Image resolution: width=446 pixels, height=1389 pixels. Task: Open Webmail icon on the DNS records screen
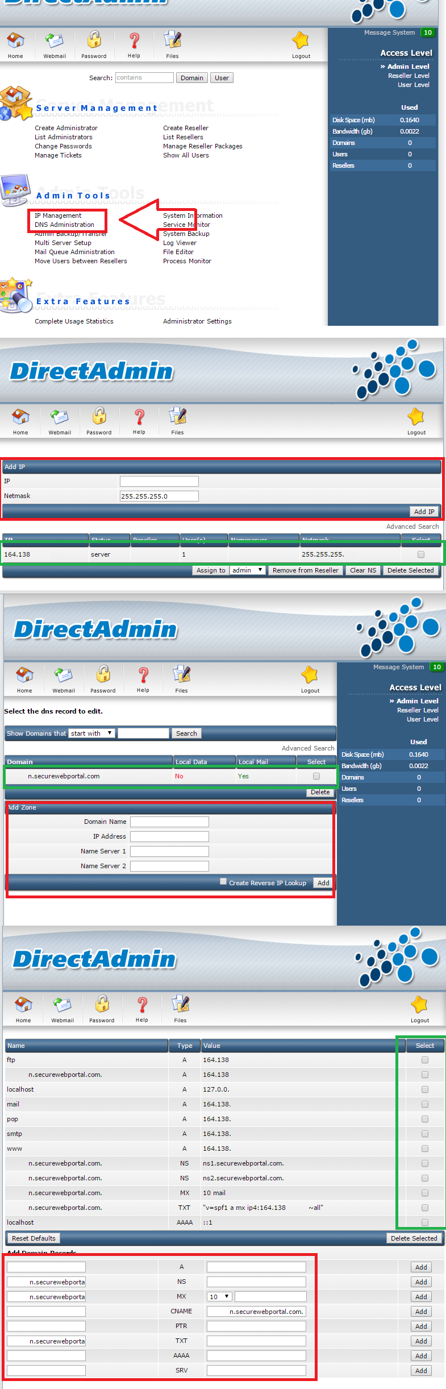(62, 1005)
